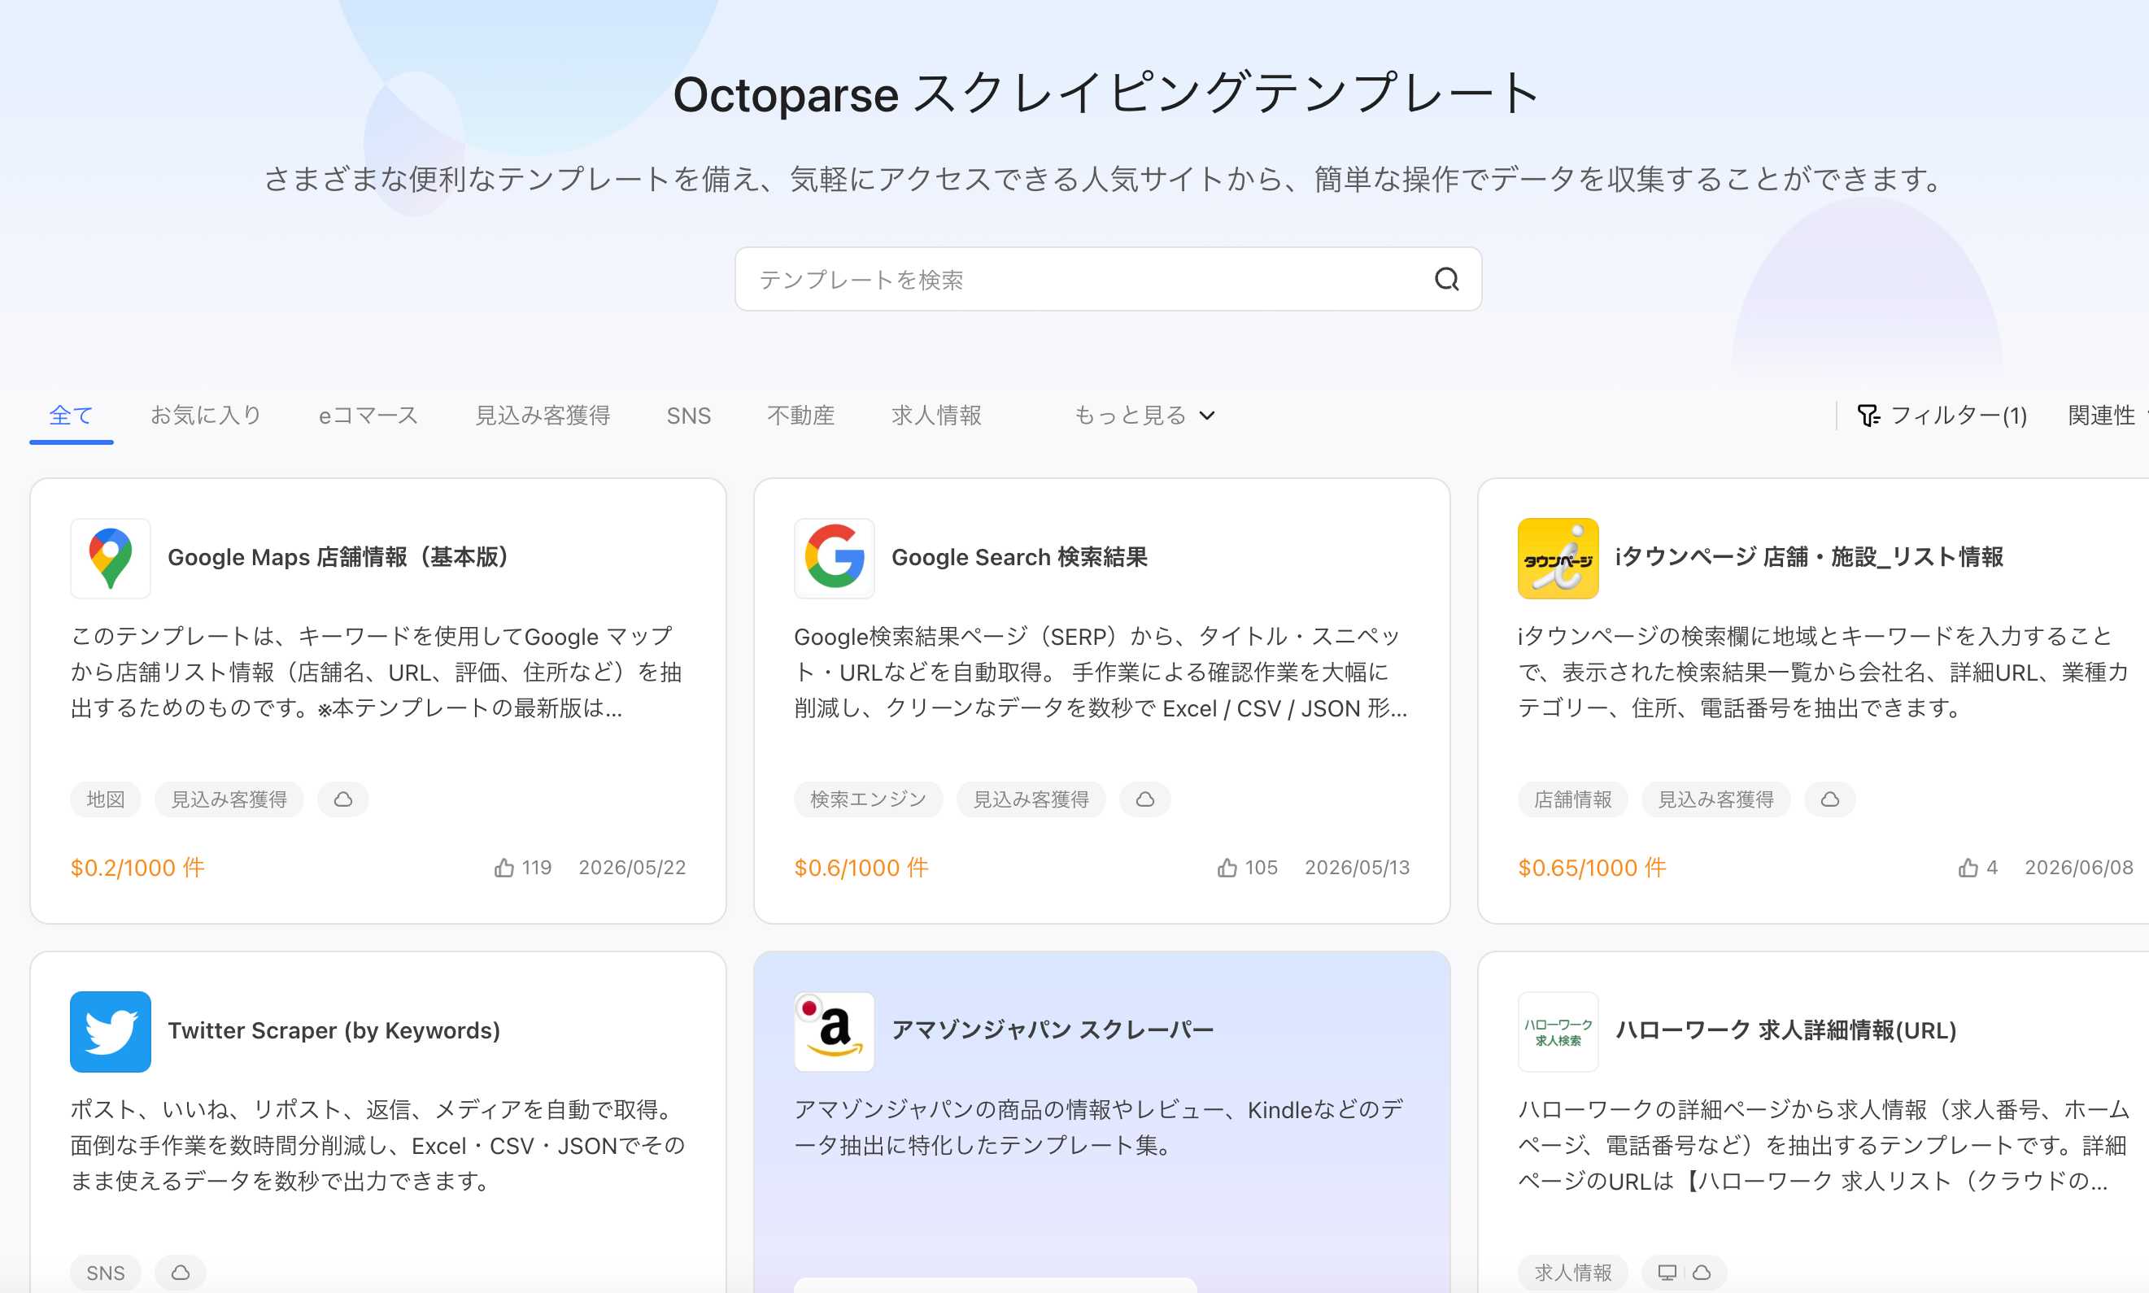Click cloud icon on Google Maps card

pos(343,799)
